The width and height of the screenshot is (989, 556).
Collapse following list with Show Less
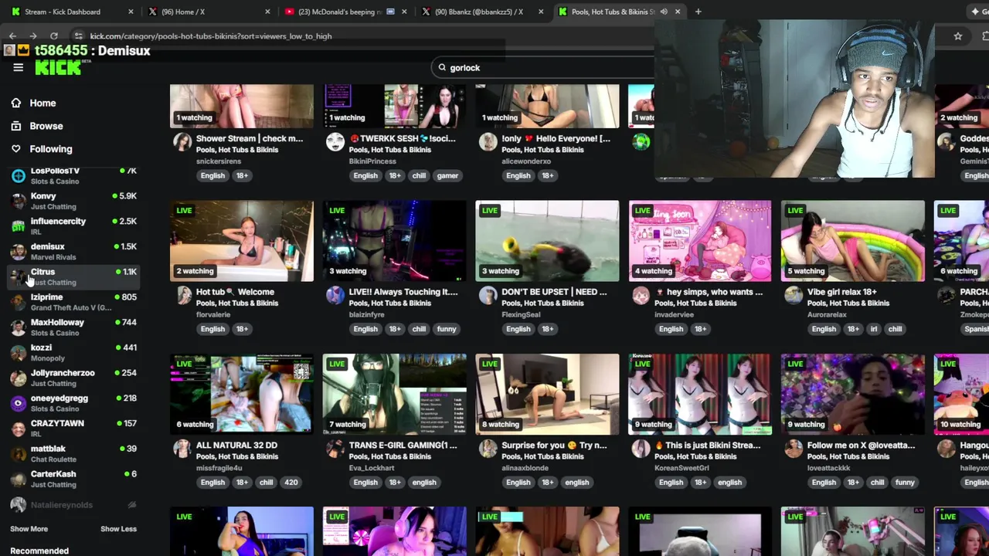[x=118, y=529]
